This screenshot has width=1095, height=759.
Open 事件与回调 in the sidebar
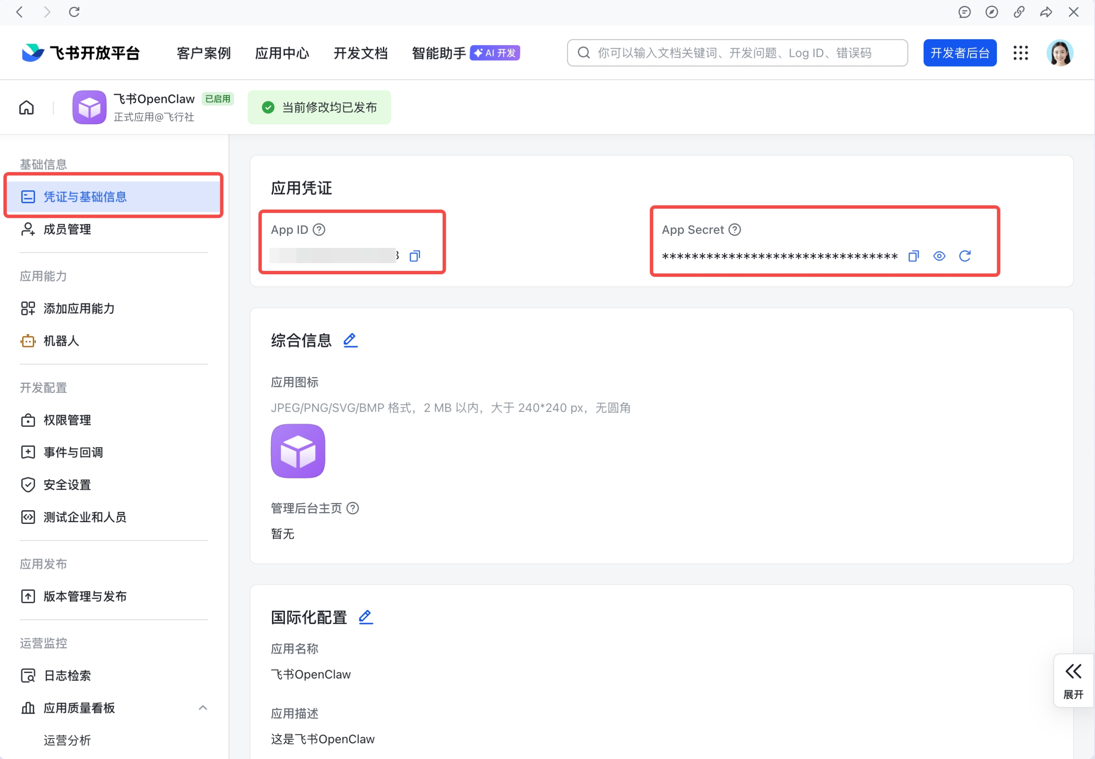point(73,452)
